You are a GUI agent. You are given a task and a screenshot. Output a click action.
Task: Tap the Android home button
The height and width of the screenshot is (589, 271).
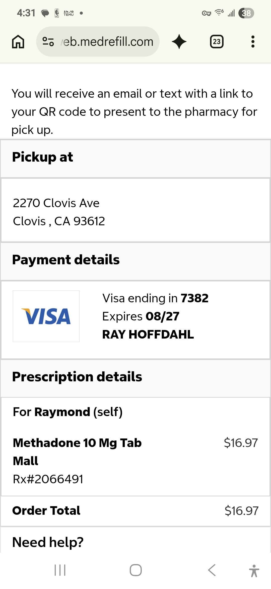click(x=136, y=570)
